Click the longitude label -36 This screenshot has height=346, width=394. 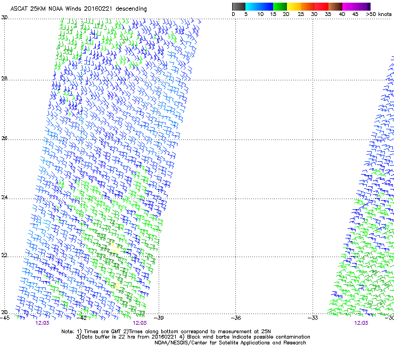coord(235,318)
